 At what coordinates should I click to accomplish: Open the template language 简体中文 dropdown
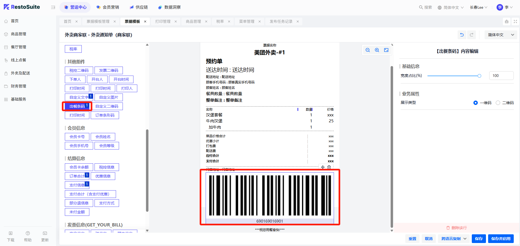click(501, 35)
